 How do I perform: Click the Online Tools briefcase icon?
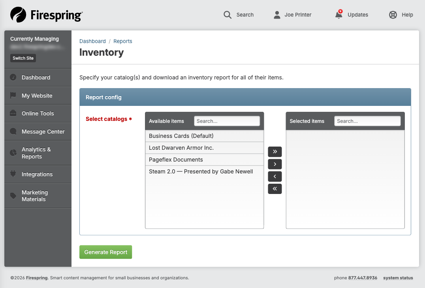click(x=13, y=113)
